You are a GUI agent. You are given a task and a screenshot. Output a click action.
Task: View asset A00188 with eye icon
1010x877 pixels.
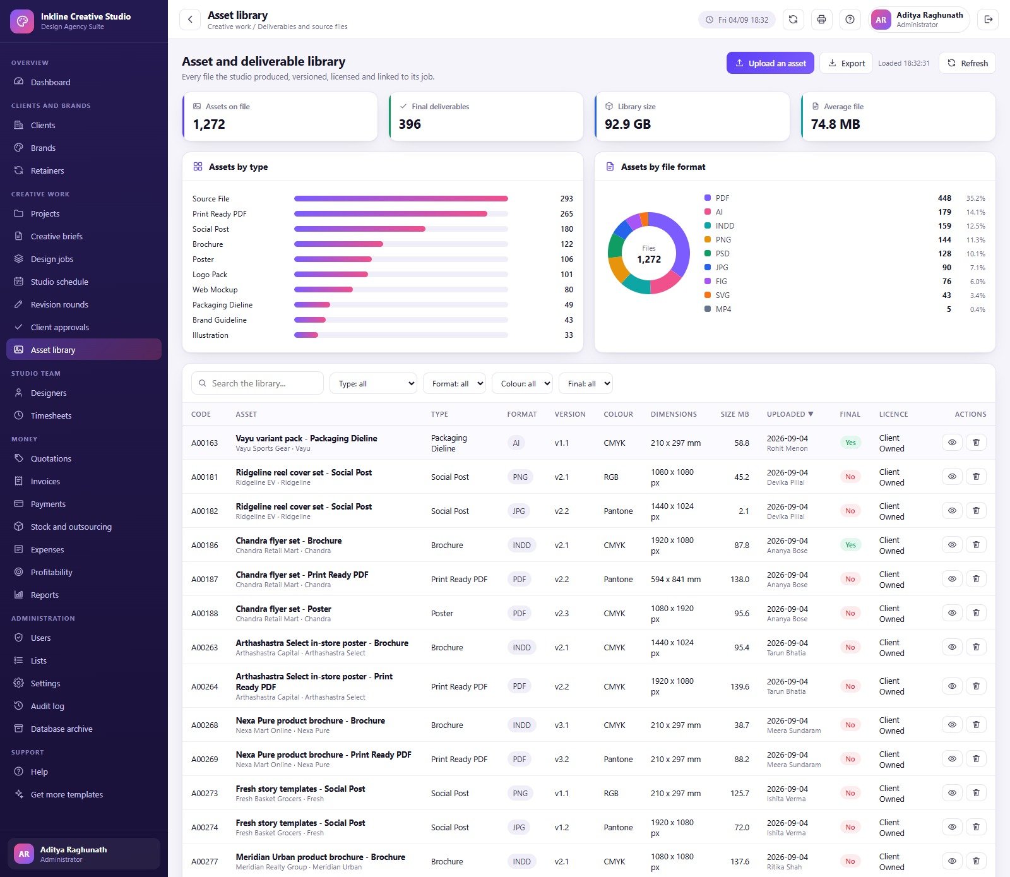pos(952,613)
